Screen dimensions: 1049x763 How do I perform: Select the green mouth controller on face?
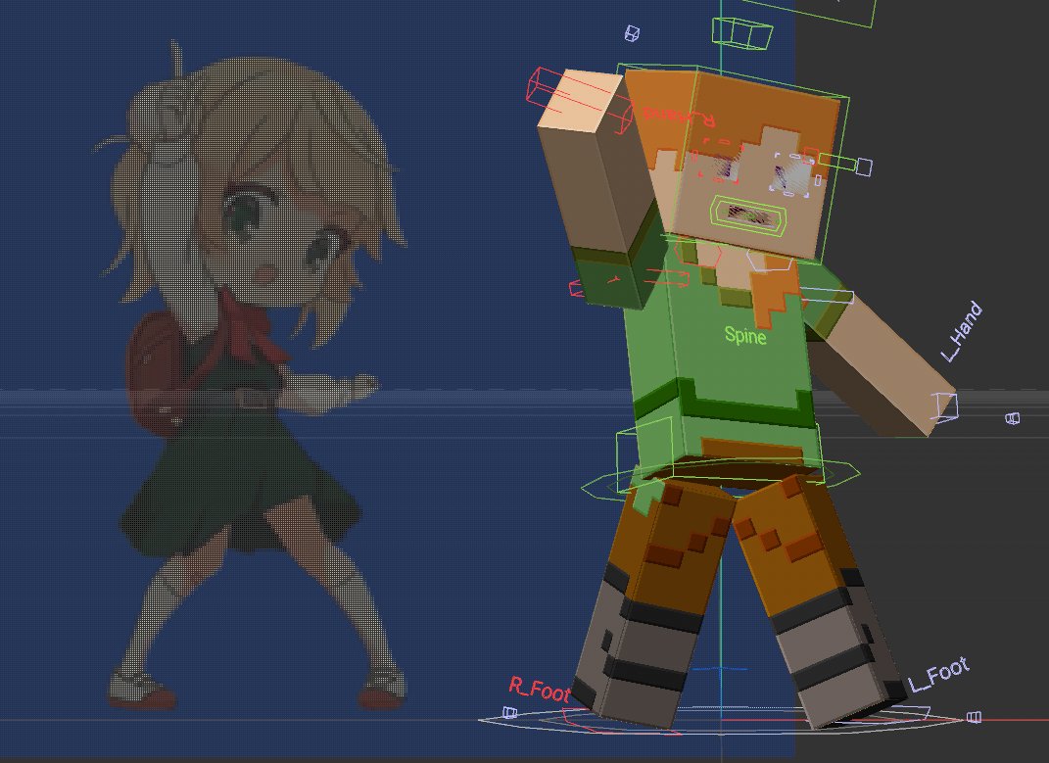click(x=746, y=215)
